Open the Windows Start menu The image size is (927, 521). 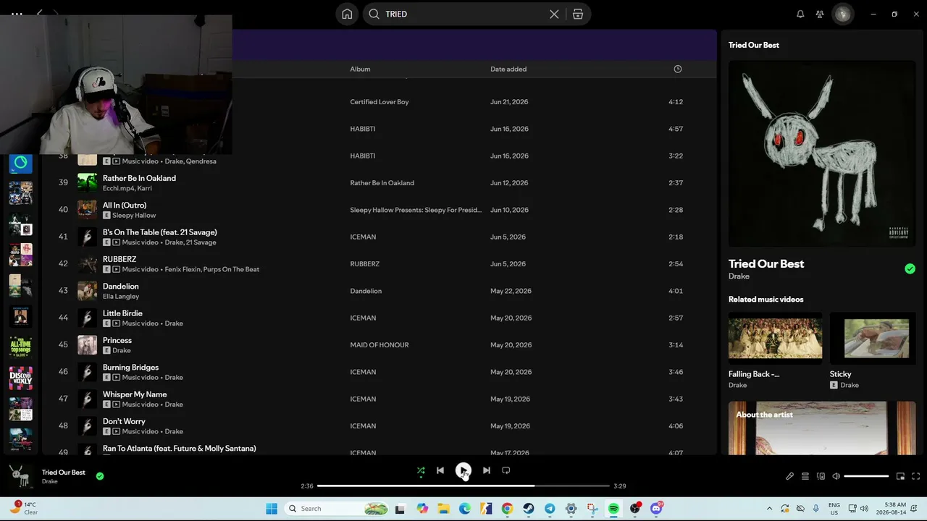click(272, 509)
